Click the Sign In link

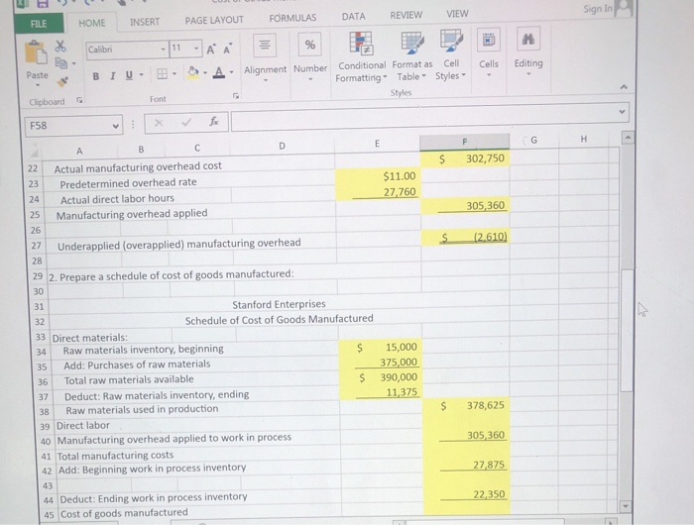598,9
